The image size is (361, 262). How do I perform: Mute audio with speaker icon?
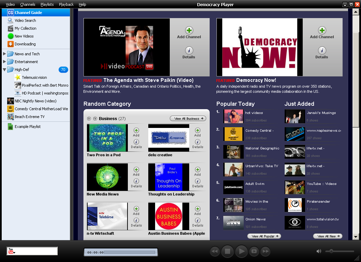click(x=319, y=251)
